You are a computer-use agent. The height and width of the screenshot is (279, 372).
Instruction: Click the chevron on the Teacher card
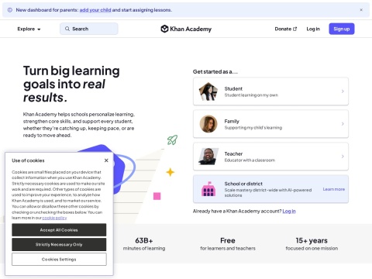click(x=343, y=157)
